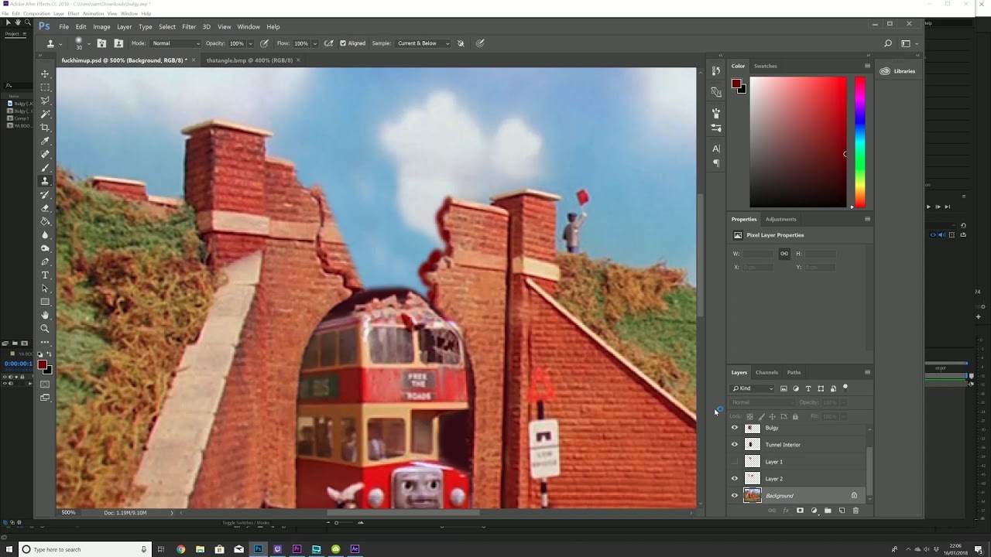Pick a shade in the color field
The height and width of the screenshot is (557, 991).
[x=798, y=142]
